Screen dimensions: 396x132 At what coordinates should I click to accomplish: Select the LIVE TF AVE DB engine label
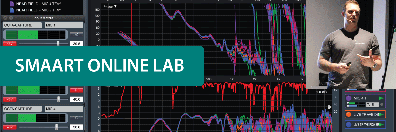(x=366, y=114)
